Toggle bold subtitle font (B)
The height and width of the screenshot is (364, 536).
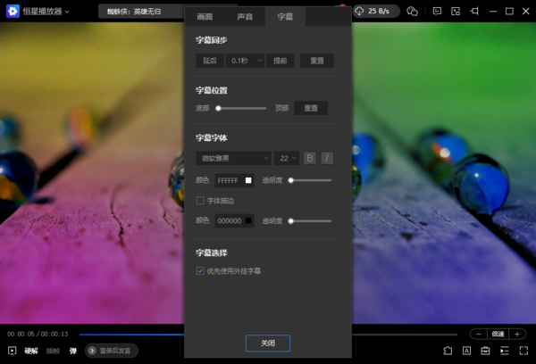310,158
